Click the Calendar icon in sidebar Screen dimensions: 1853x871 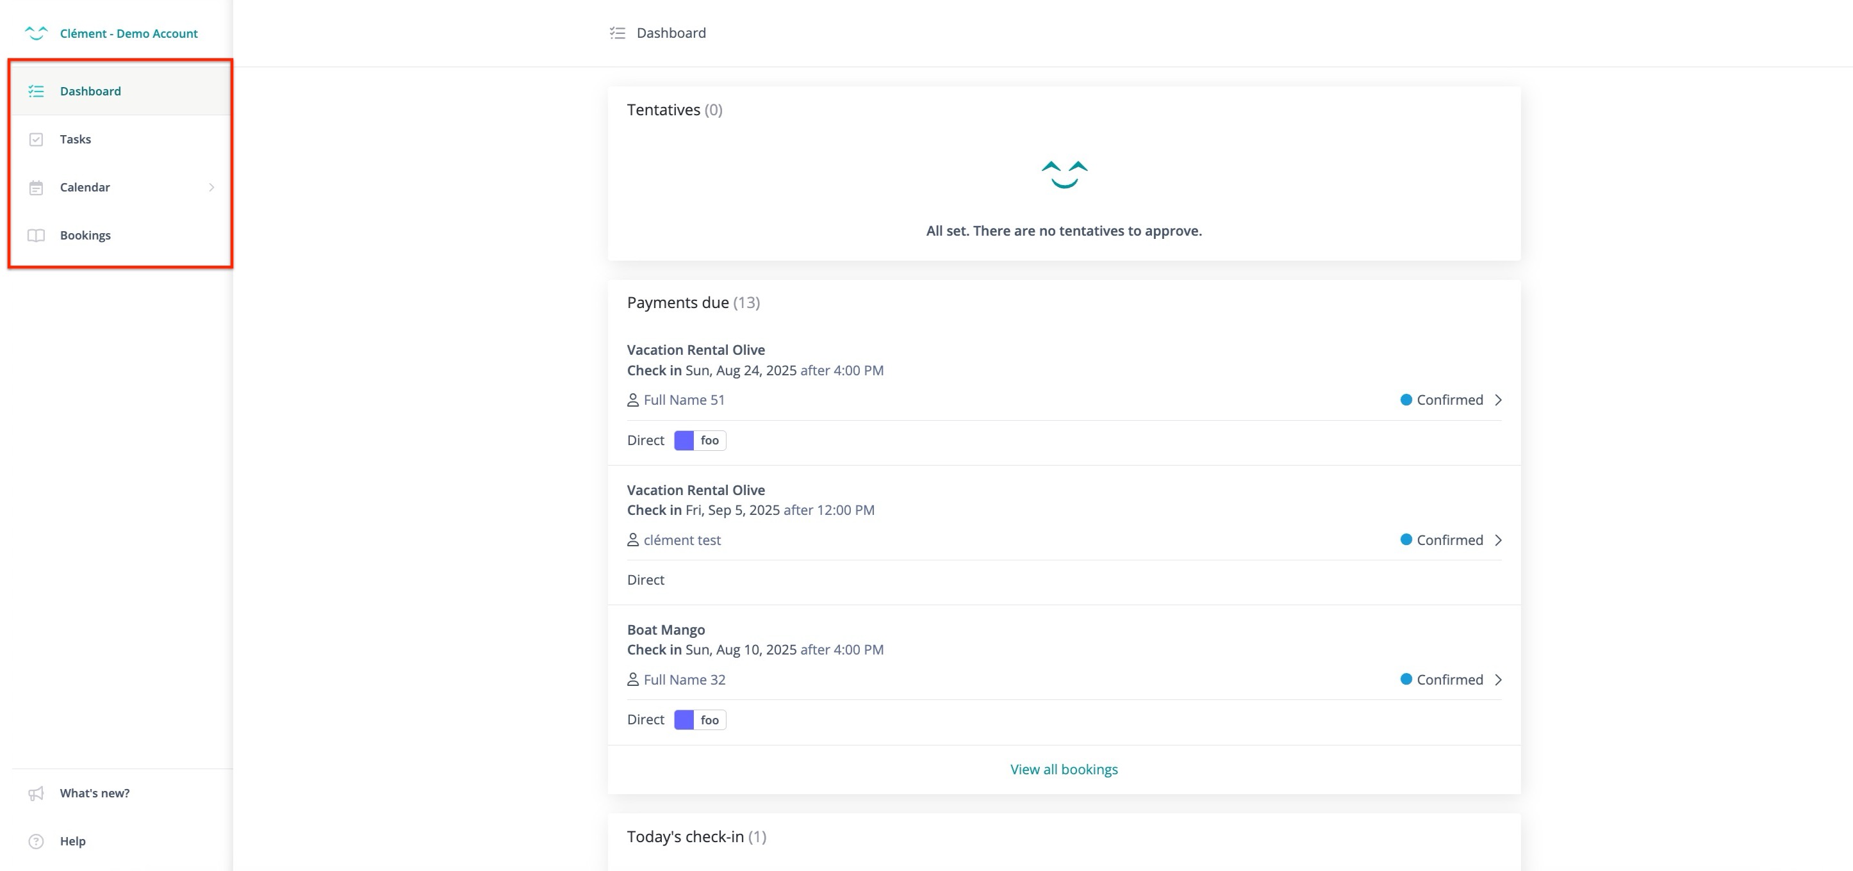(x=36, y=188)
